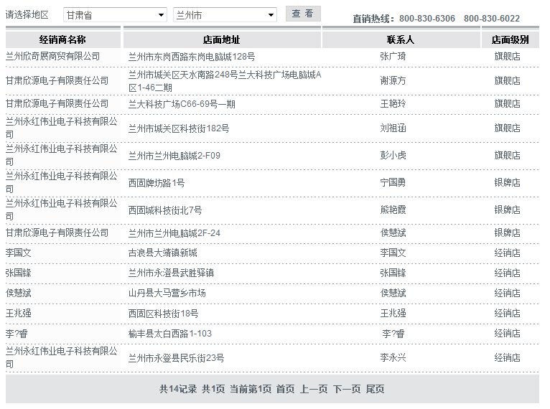Go to 下一页 next page
Viewport: 550px width, 409px height.
347,389
